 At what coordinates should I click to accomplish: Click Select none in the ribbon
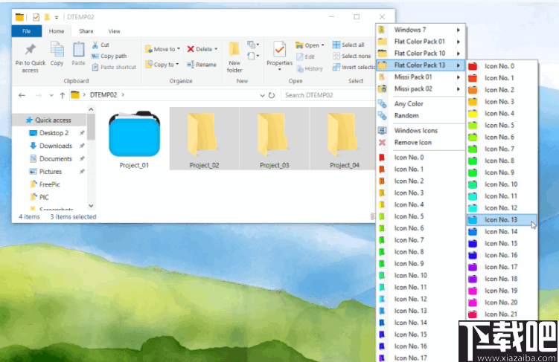[351, 56]
